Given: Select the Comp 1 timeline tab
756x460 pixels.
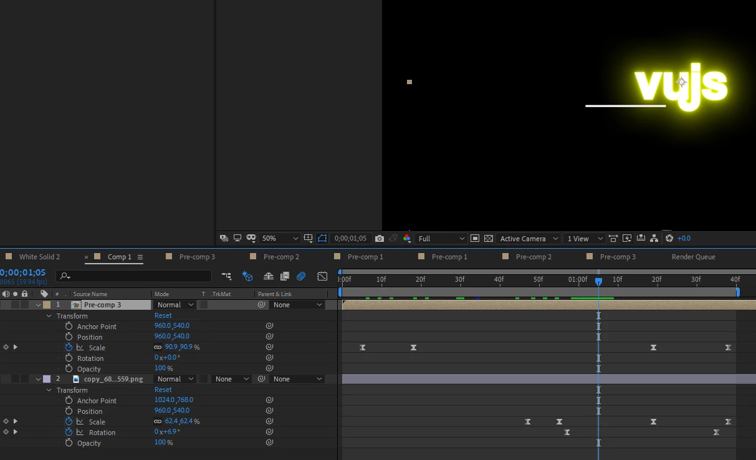Looking at the screenshot, I should tap(120, 257).
